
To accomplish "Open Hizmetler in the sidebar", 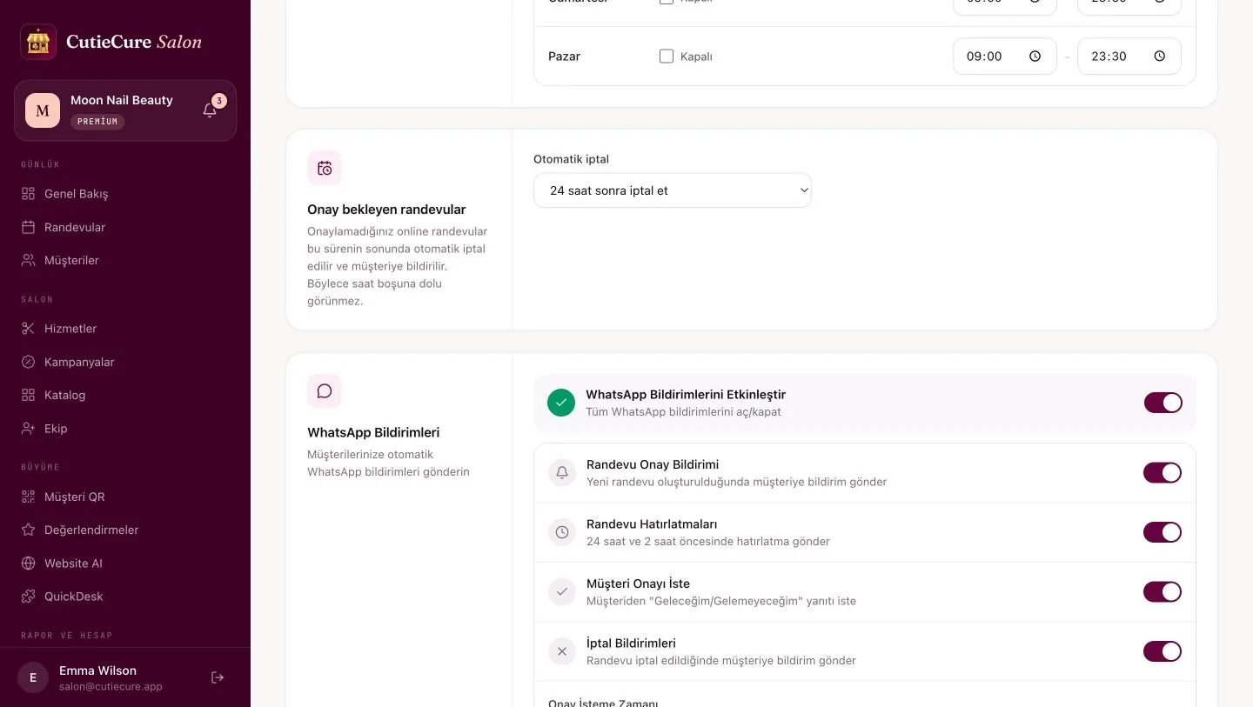I will click(x=125, y=329).
